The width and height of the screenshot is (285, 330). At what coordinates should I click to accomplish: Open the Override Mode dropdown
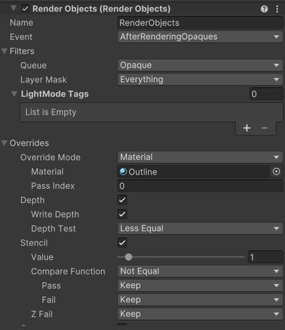pyautogui.click(x=200, y=158)
